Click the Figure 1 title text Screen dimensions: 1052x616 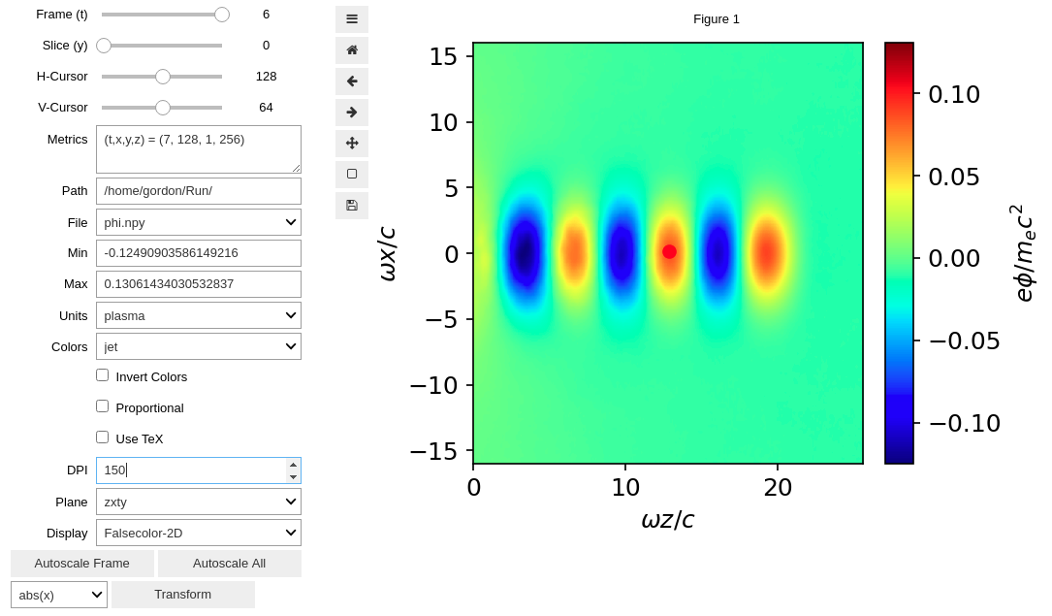tap(717, 18)
